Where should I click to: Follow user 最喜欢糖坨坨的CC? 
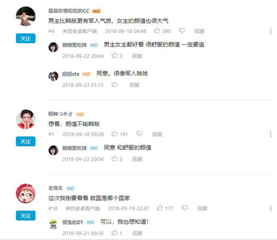point(25,38)
